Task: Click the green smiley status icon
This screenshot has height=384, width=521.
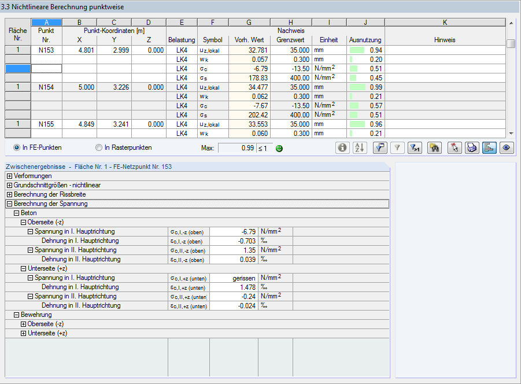Action: click(279, 149)
